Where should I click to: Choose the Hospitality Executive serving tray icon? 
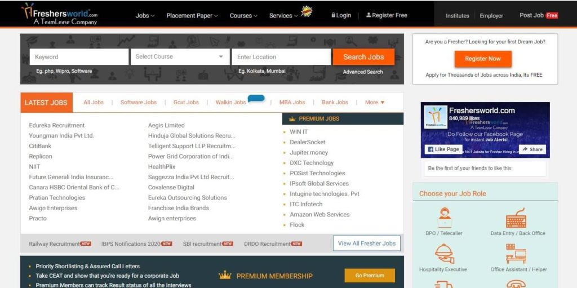click(x=444, y=254)
